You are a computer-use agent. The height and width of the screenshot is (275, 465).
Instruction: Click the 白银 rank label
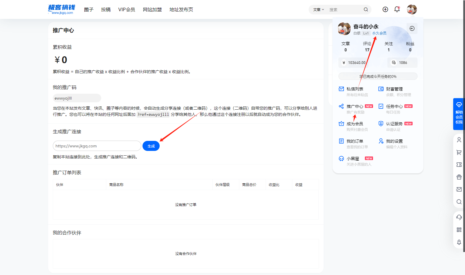pyautogui.click(x=357, y=33)
